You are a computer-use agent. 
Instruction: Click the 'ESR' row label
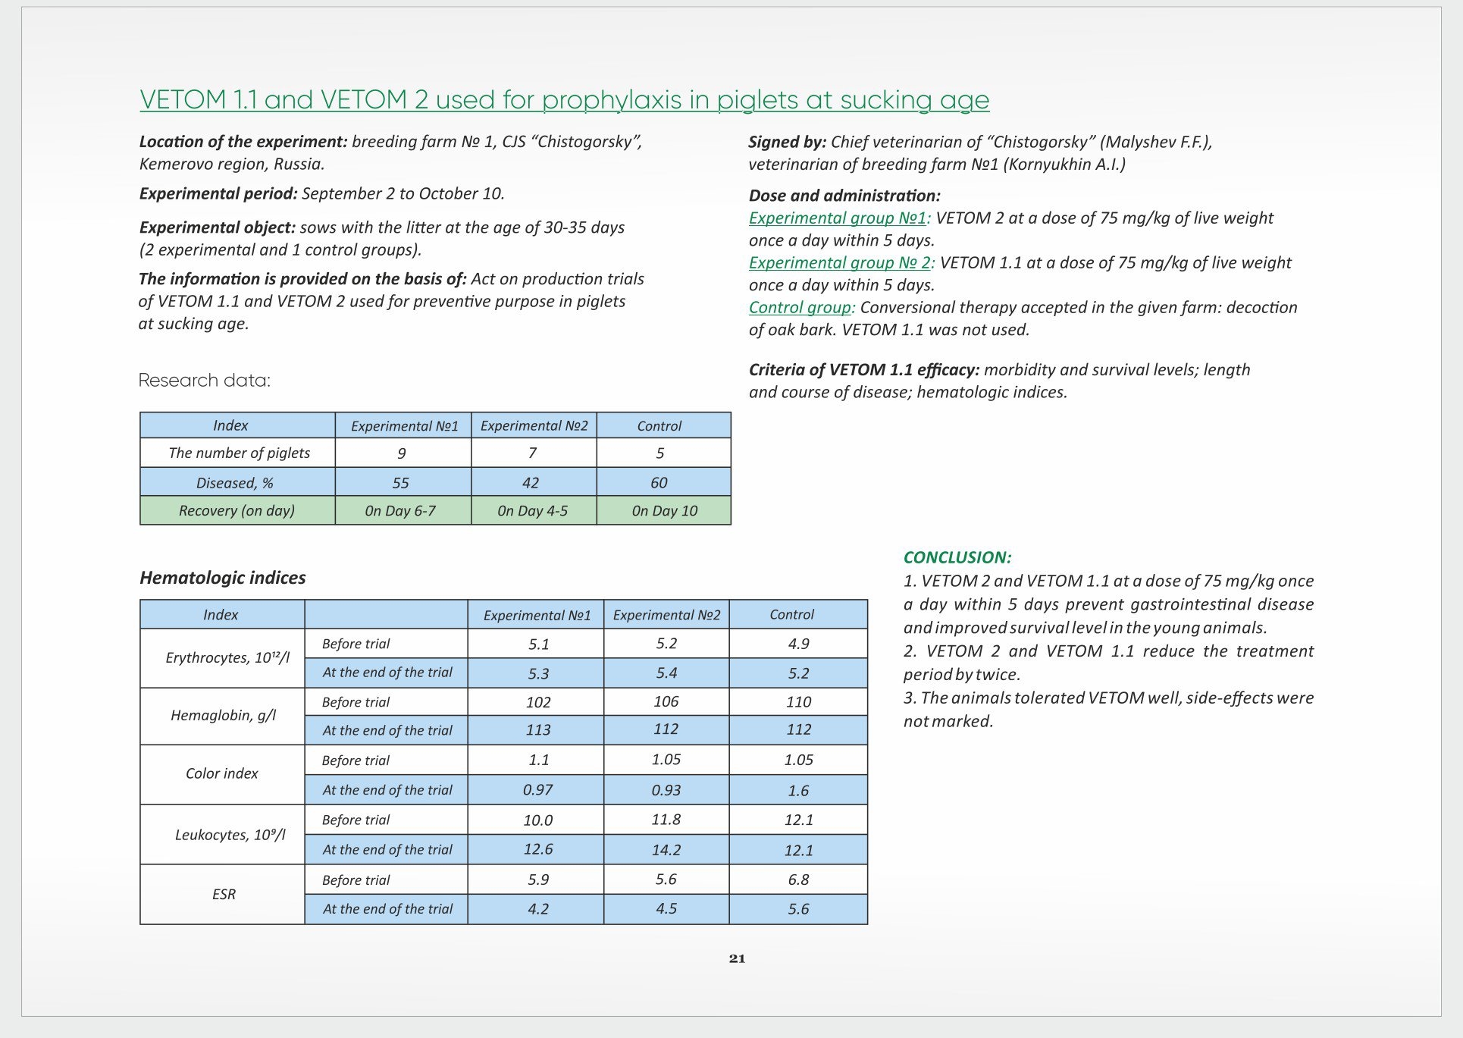click(224, 895)
